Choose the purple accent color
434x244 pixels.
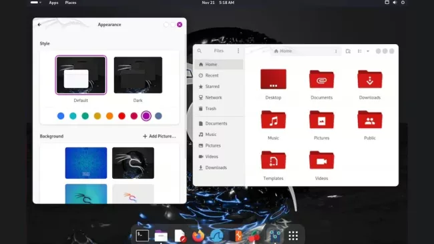click(x=146, y=116)
